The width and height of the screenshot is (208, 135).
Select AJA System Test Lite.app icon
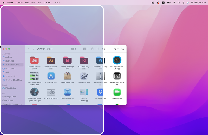[x=117, y=60]
